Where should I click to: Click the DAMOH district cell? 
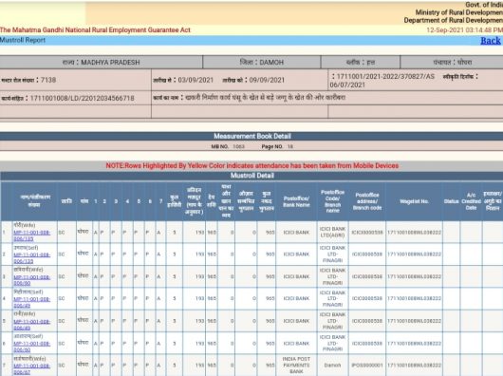(x=262, y=63)
